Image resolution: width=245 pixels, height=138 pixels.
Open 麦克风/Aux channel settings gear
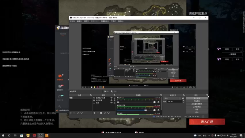point(158,102)
